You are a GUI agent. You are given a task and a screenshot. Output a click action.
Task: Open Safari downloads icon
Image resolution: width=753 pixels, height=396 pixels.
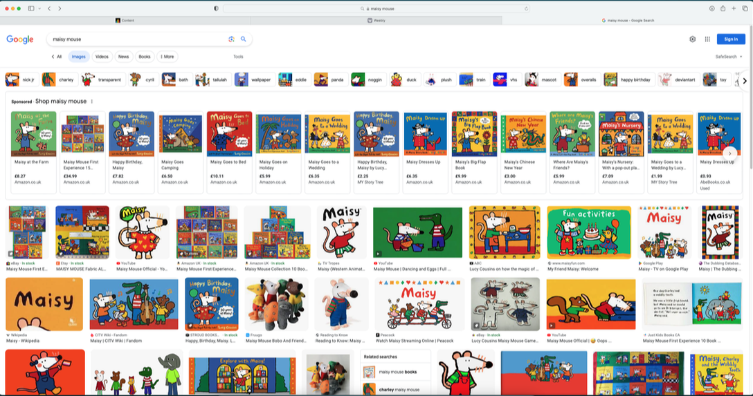[x=711, y=8]
